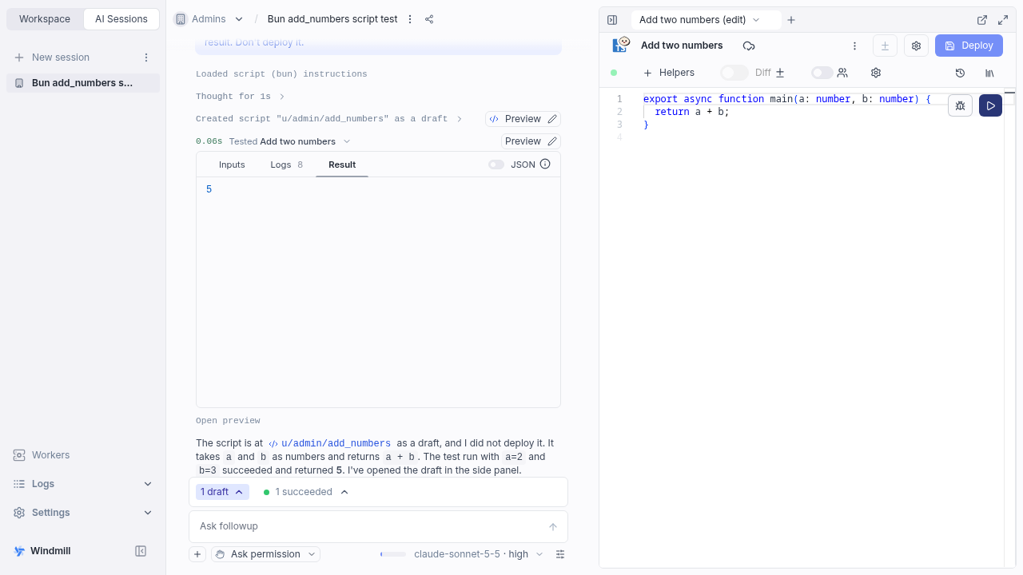Open the u/admin/add_numbers script link
The width and height of the screenshot is (1023, 575).
pos(329,443)
